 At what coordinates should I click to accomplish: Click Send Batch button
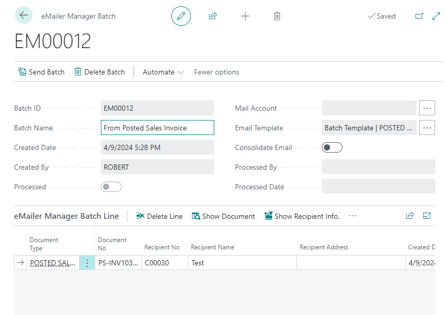click(x=41, y=72)
